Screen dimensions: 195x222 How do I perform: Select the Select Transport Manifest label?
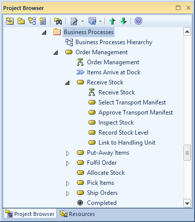[132, 102]
